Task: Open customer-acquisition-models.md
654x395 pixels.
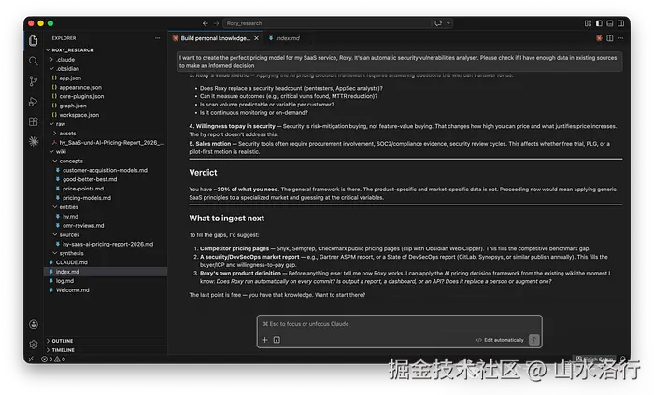Action: (x=106, y=170)
